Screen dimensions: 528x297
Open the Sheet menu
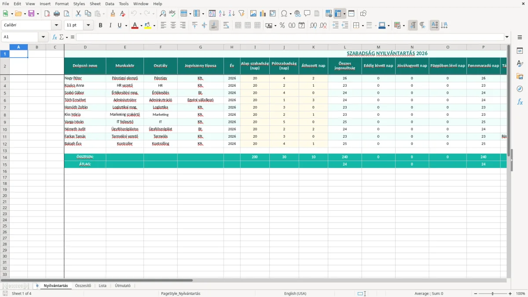tap(95, 4)
